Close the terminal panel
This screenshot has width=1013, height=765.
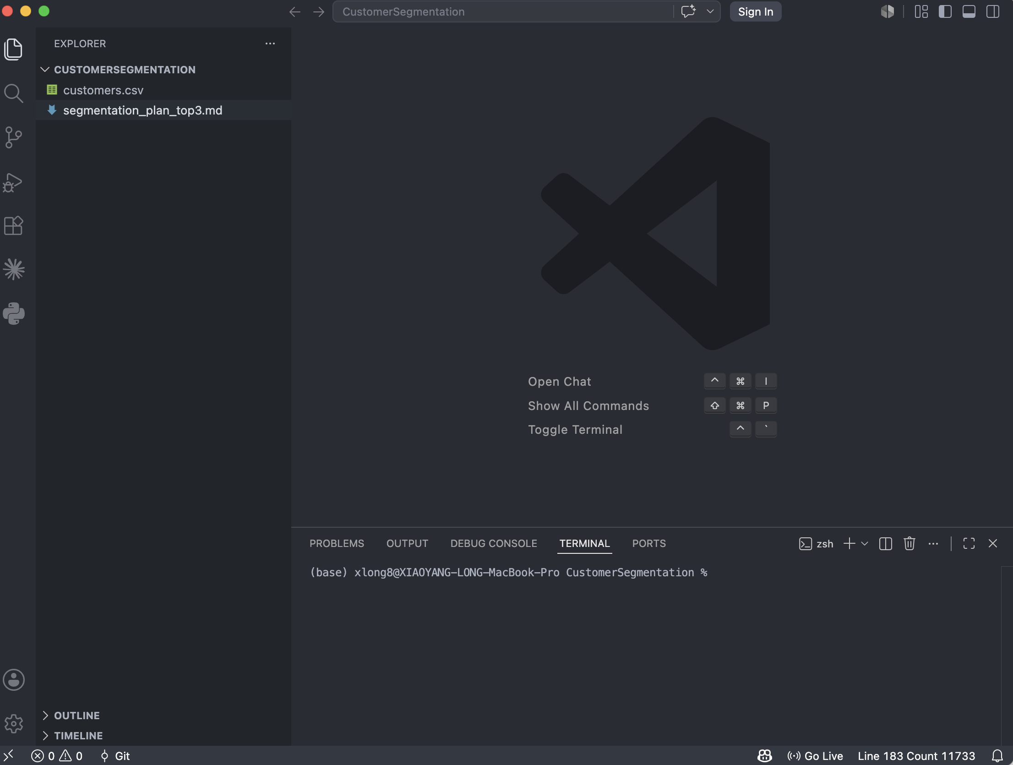tap(993, 544)
